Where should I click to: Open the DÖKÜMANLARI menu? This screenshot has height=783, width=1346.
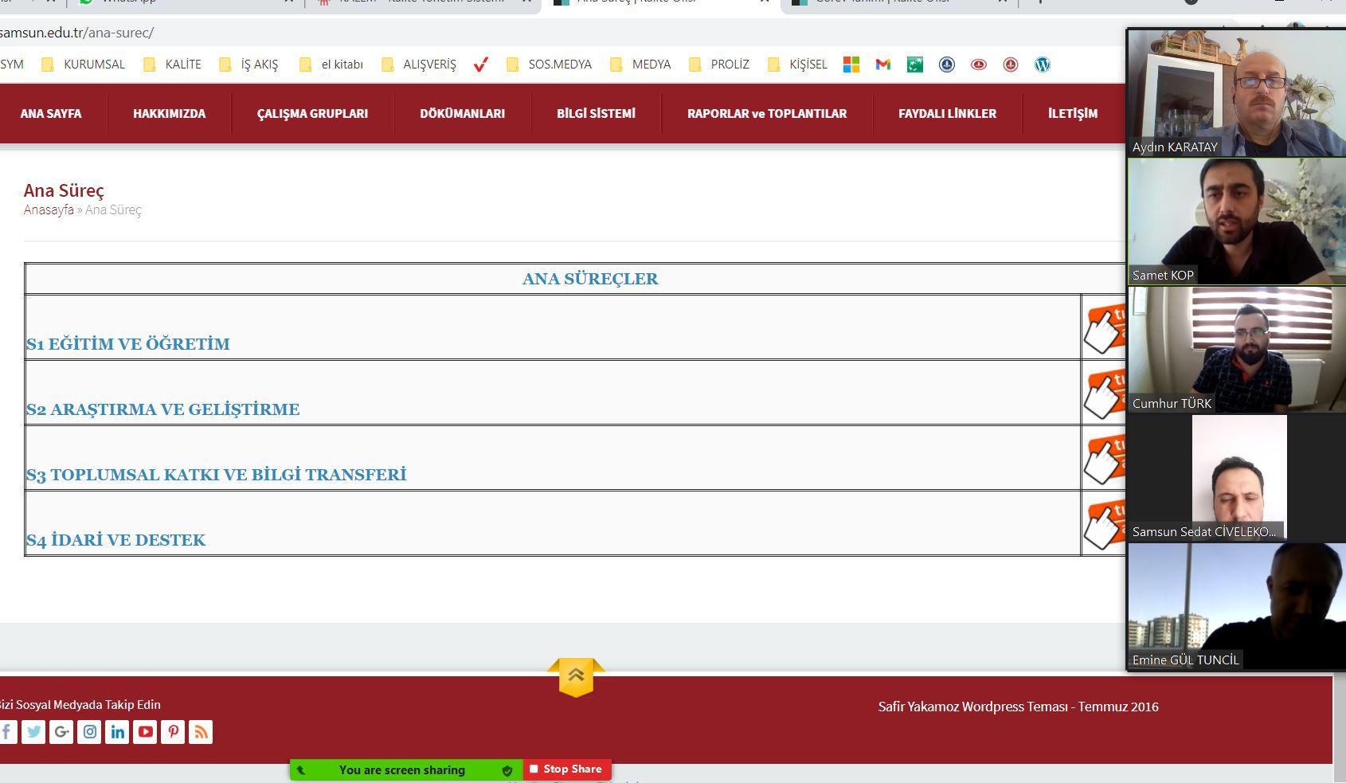(462, 114)
